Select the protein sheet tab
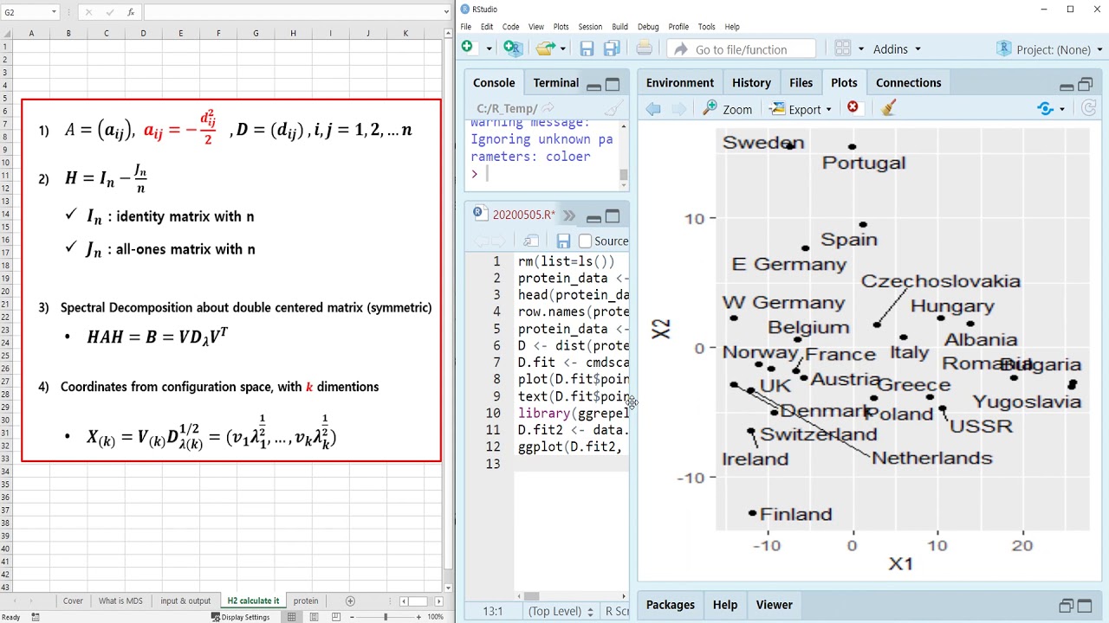The width and height of the screenshot is (1109, 623). pos(305,601)
